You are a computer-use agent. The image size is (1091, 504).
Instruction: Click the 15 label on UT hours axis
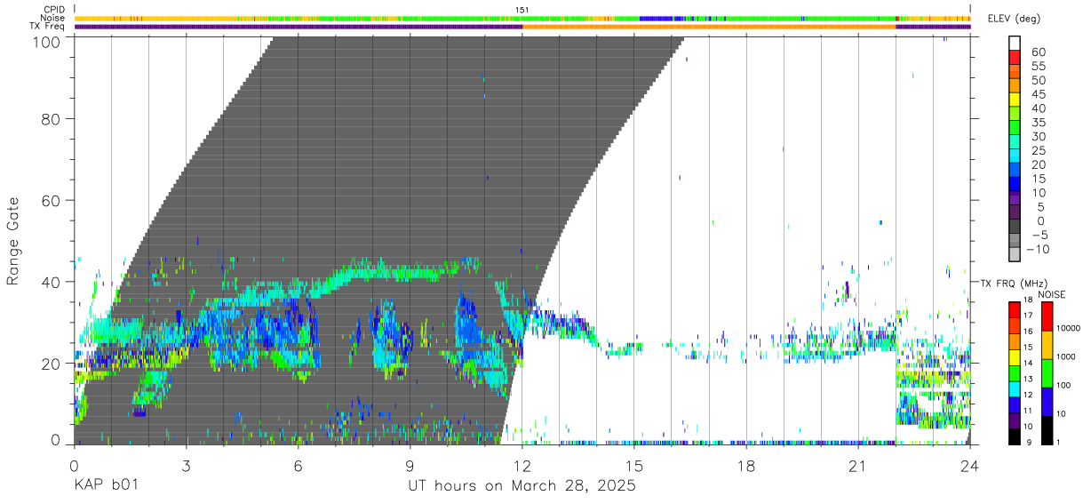(x=634, y=465)
